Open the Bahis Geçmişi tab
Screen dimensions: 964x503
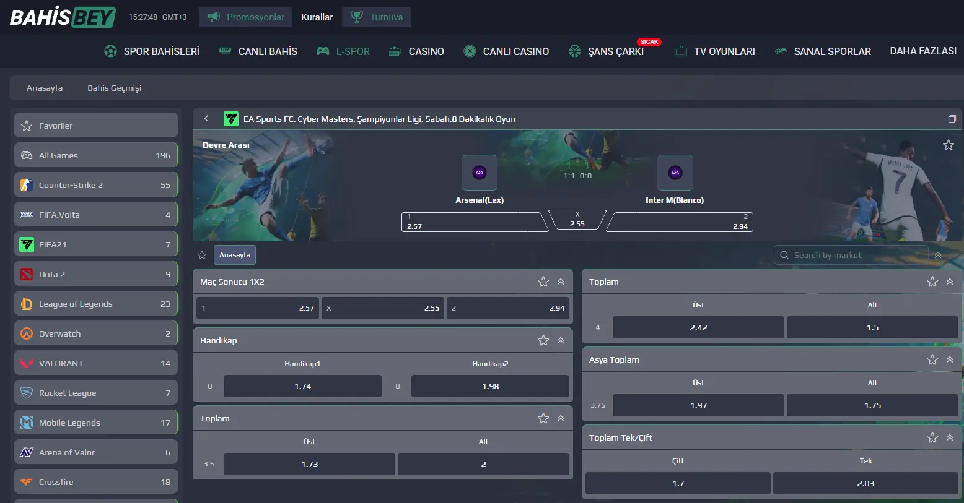115,88
